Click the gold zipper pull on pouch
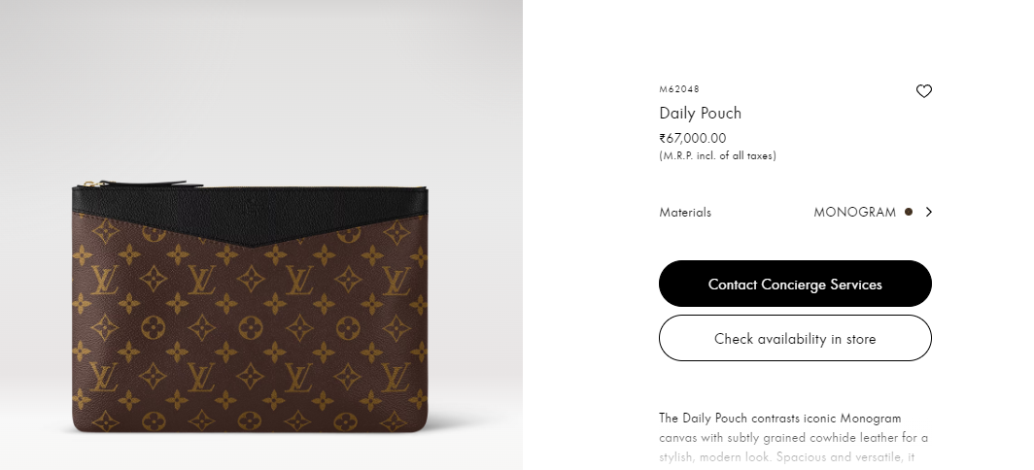This screenshot has height=470, width=1034. coord(92,184)
